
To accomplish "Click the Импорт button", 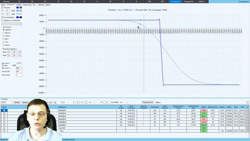I will tap(17, 102).
